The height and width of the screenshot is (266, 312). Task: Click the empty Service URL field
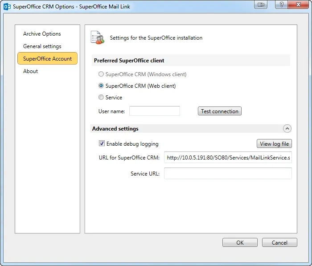[x=228, y=173]
